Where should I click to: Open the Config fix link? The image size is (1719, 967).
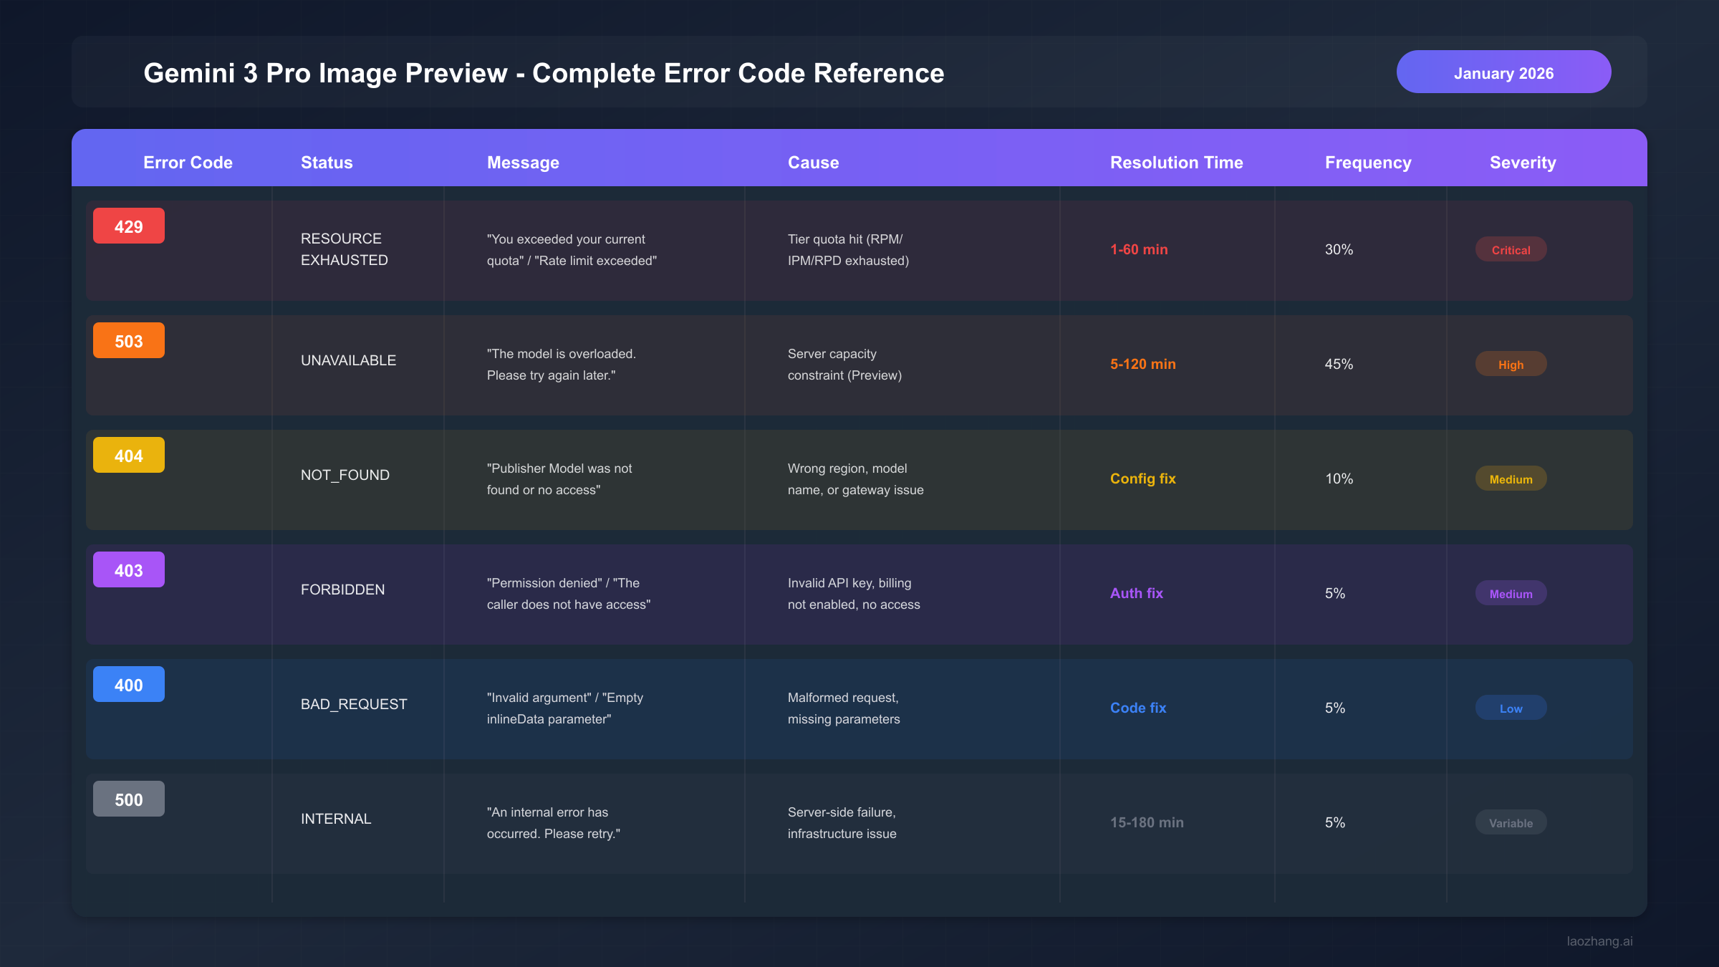pyautogui.click(x=1142, y=478)
